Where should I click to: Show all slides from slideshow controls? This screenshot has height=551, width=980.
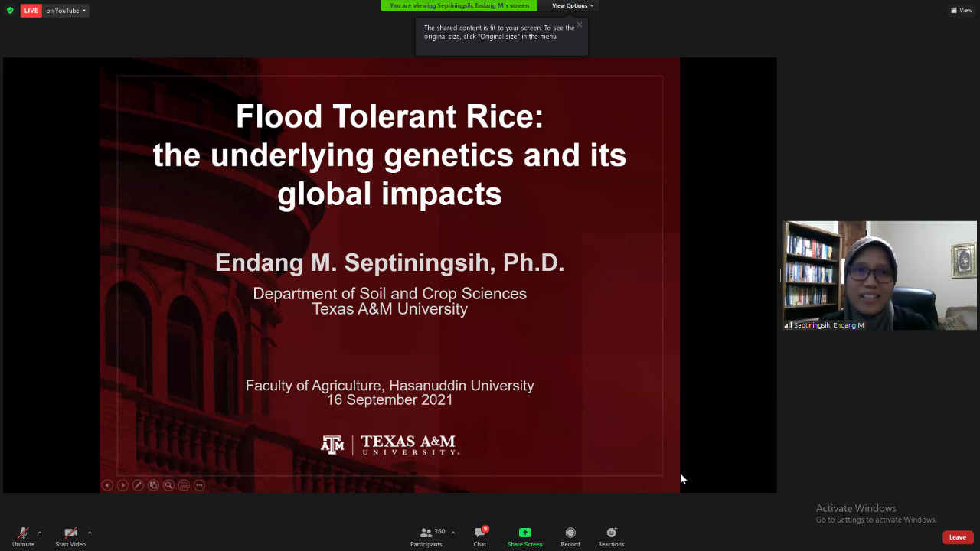click(153, 485)
